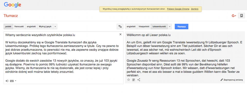Choose Wykryj język detection tab

click(45, 27)
